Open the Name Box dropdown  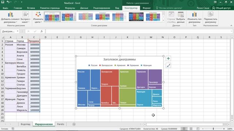tap(18, 31)
